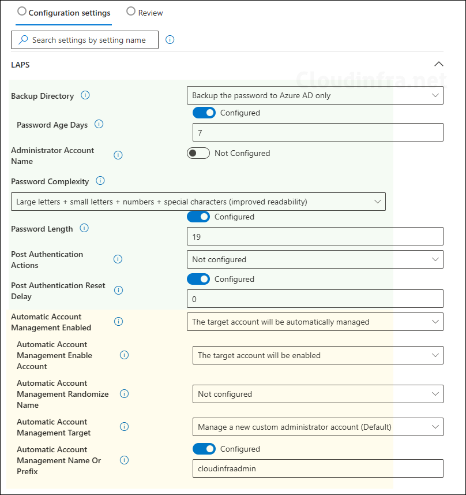Open Automatic Account Management Randomize Name dropdown

pos(318,394)
